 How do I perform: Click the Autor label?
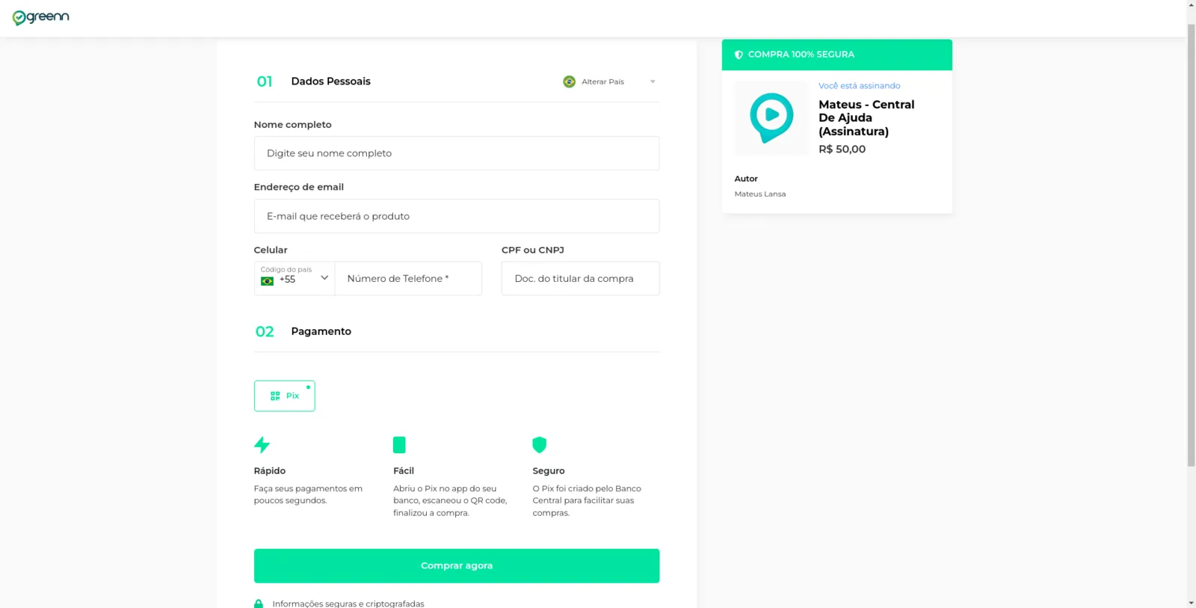pos(746,179)
